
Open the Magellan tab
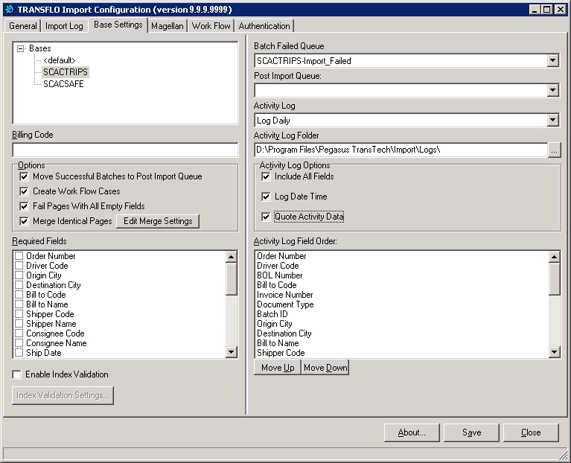(x=168, y=26)
